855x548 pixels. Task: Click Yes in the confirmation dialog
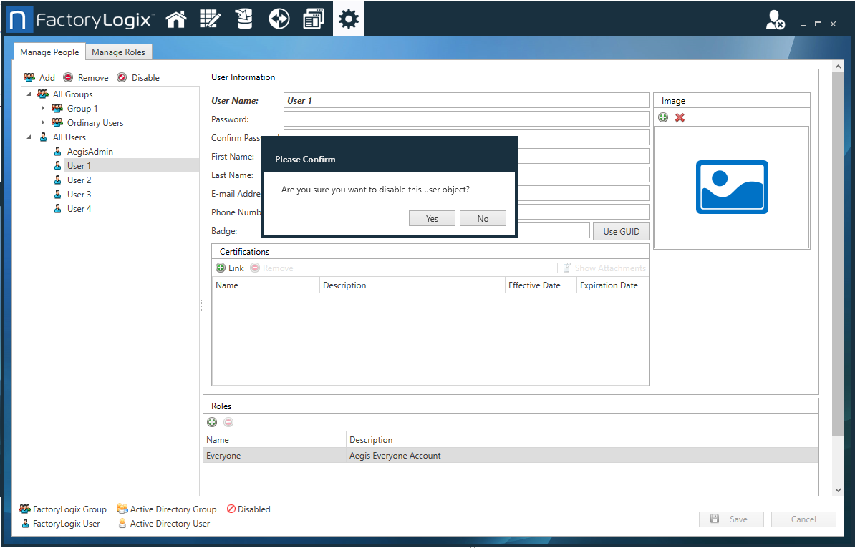tap(432, 218)
